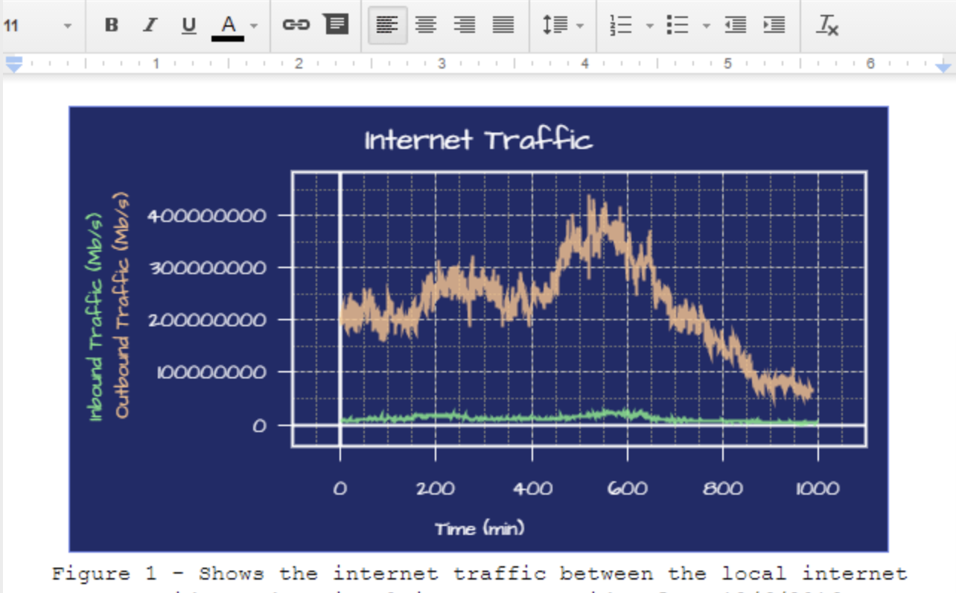The width and height of the screenshot is (956, 593).
Task: Open the Insert link tool
Action: (297, 25)
